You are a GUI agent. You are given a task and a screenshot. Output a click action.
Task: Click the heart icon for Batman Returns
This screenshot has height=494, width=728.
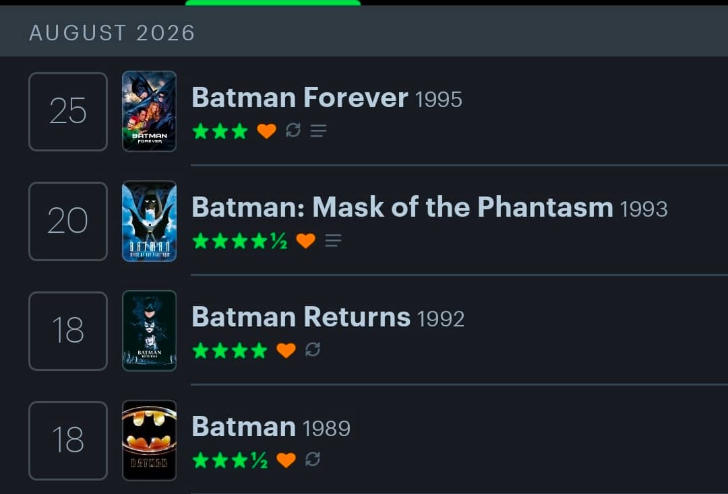coord(286,351)
